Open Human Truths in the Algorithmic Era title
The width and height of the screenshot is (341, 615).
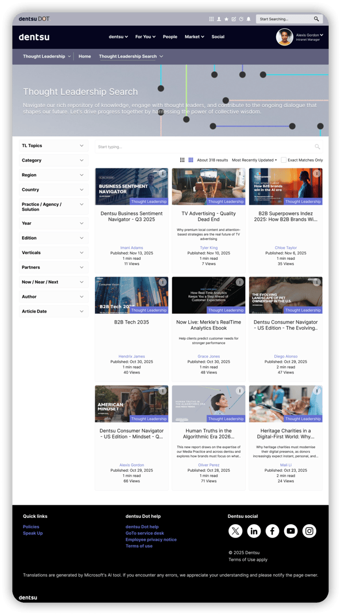[x=208, y=433]
